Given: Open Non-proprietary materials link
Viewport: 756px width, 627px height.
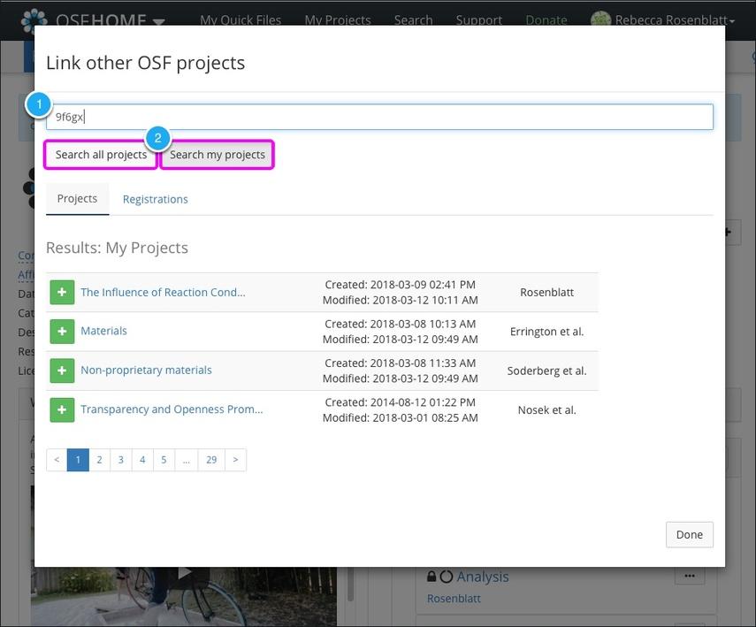Looking at the screenshot, I should point(146,370).
